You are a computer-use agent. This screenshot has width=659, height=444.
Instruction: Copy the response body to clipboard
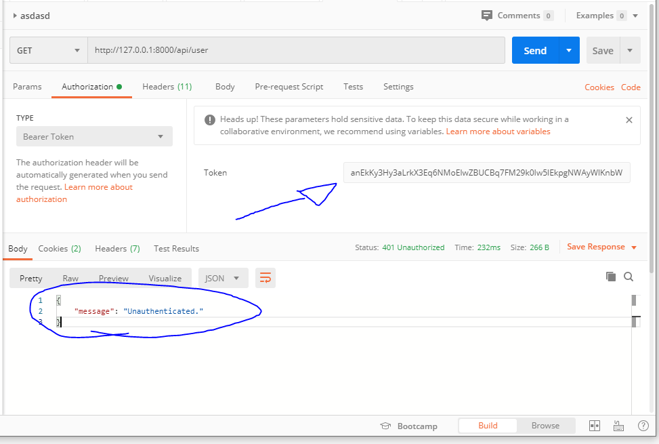pos(611,276)
